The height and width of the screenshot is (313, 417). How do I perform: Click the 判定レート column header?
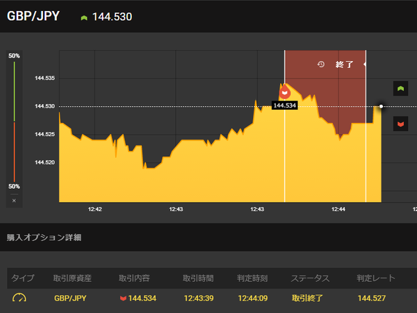pos(376,278)
